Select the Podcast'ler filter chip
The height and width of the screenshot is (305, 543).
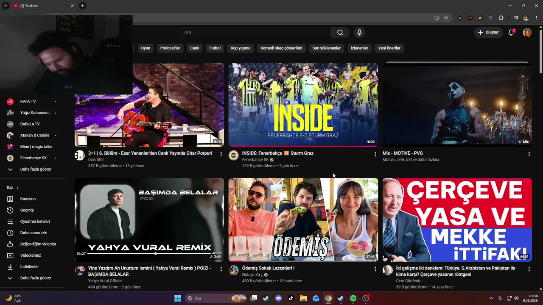pos(170,48)
